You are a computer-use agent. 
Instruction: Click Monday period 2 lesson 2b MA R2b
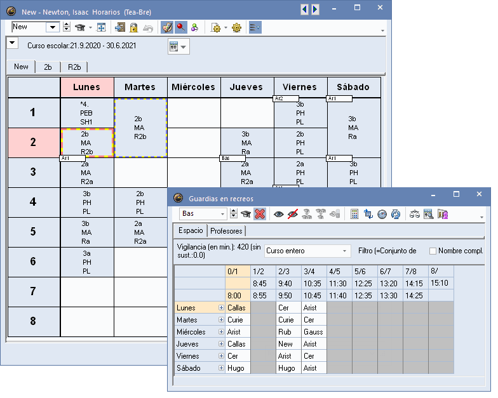(88, 143)
